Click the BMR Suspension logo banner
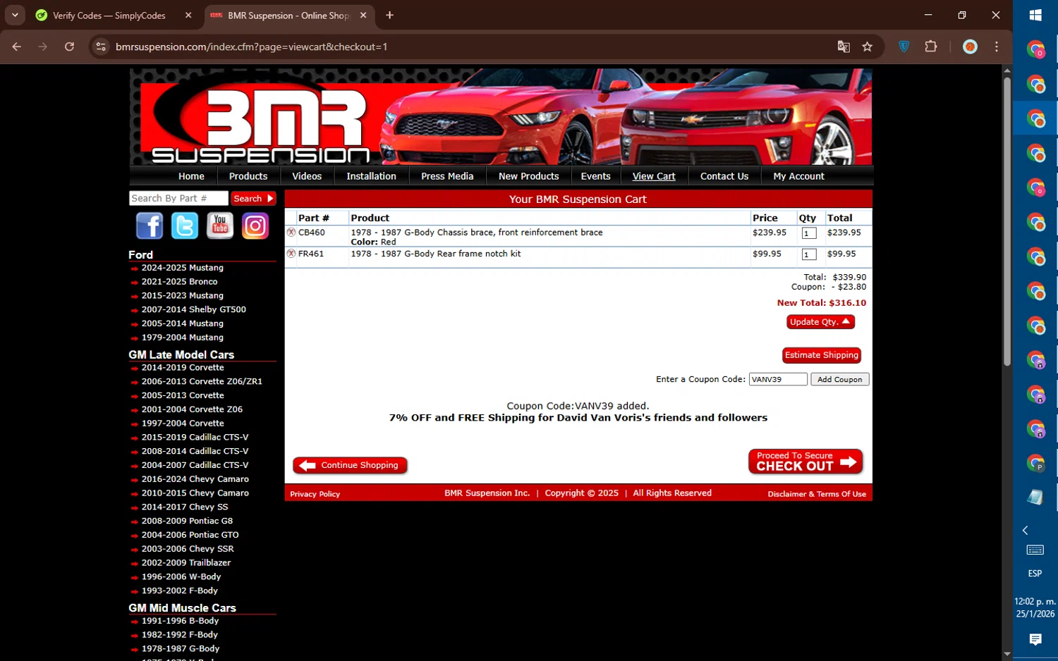Image resolution: width=1058 pixels, height=661 pixels. click(x=501, y=117)
